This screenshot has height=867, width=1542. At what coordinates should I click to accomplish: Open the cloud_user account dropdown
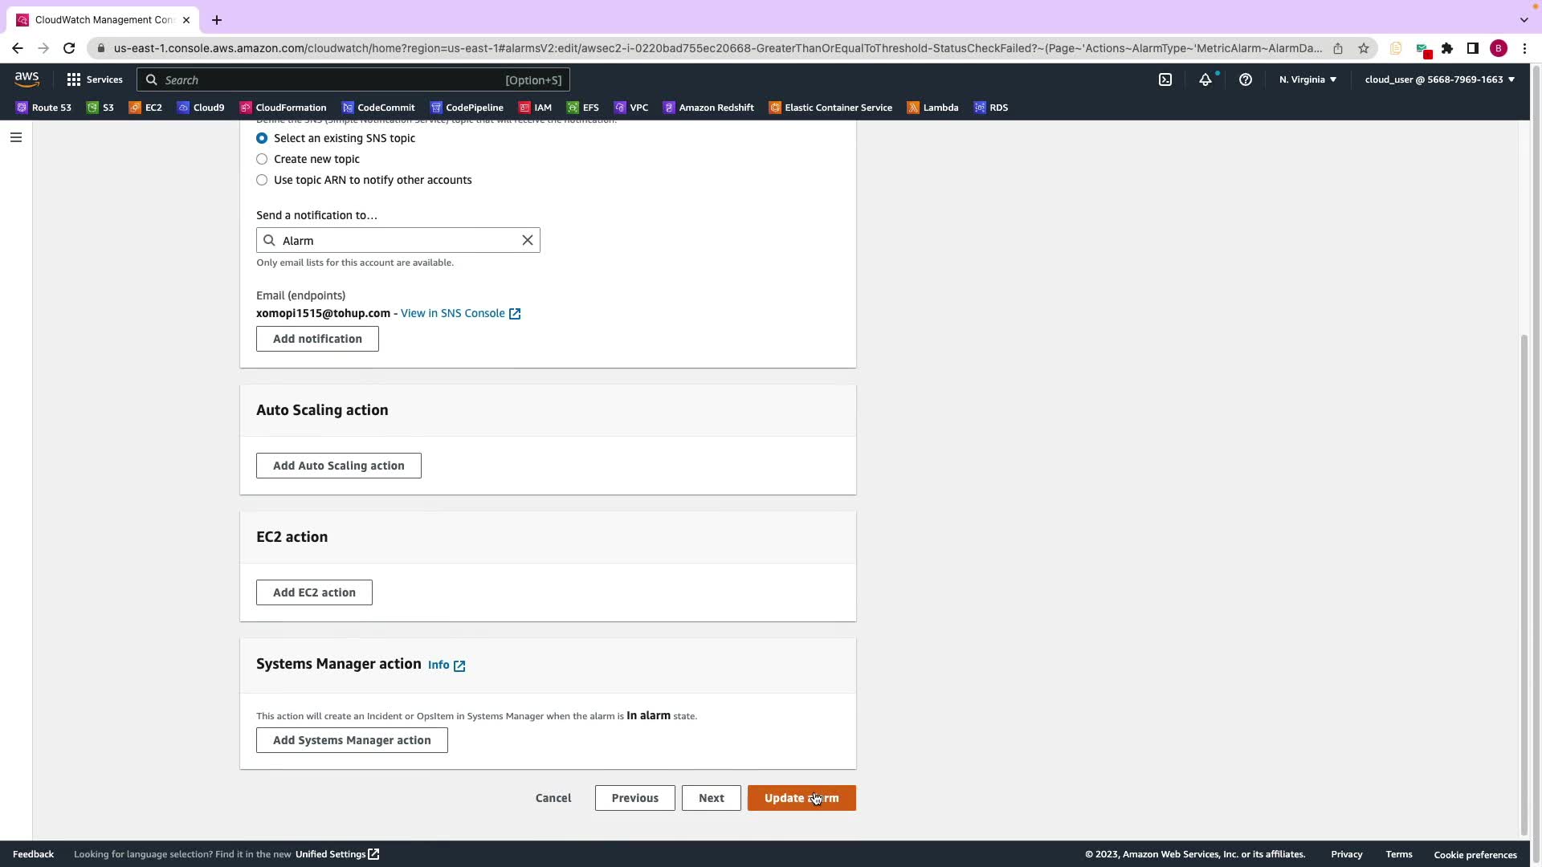(x=1439, y=79)
